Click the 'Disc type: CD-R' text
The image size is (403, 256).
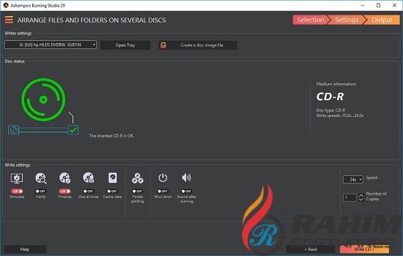click(330, 110)
